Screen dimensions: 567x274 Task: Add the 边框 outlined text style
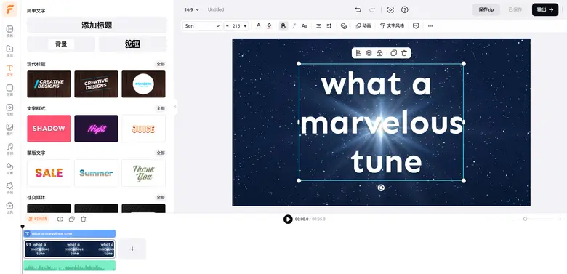click(x=133, y=44)
